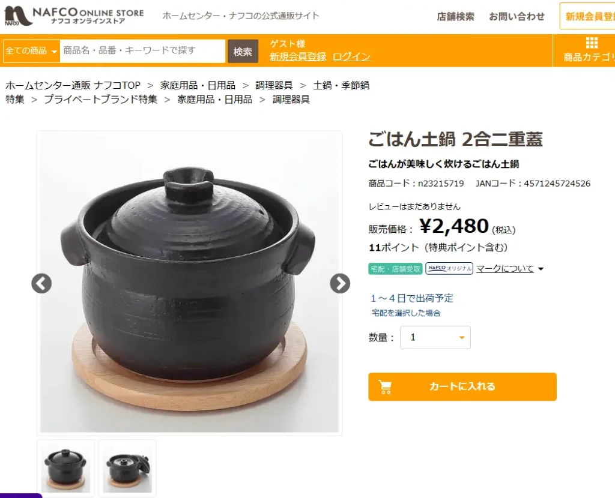The width and height of the screenshot is (615, 498).
Task: Go to 土鍋・季節鍋 breadcrumb
Action: [341, 85]
